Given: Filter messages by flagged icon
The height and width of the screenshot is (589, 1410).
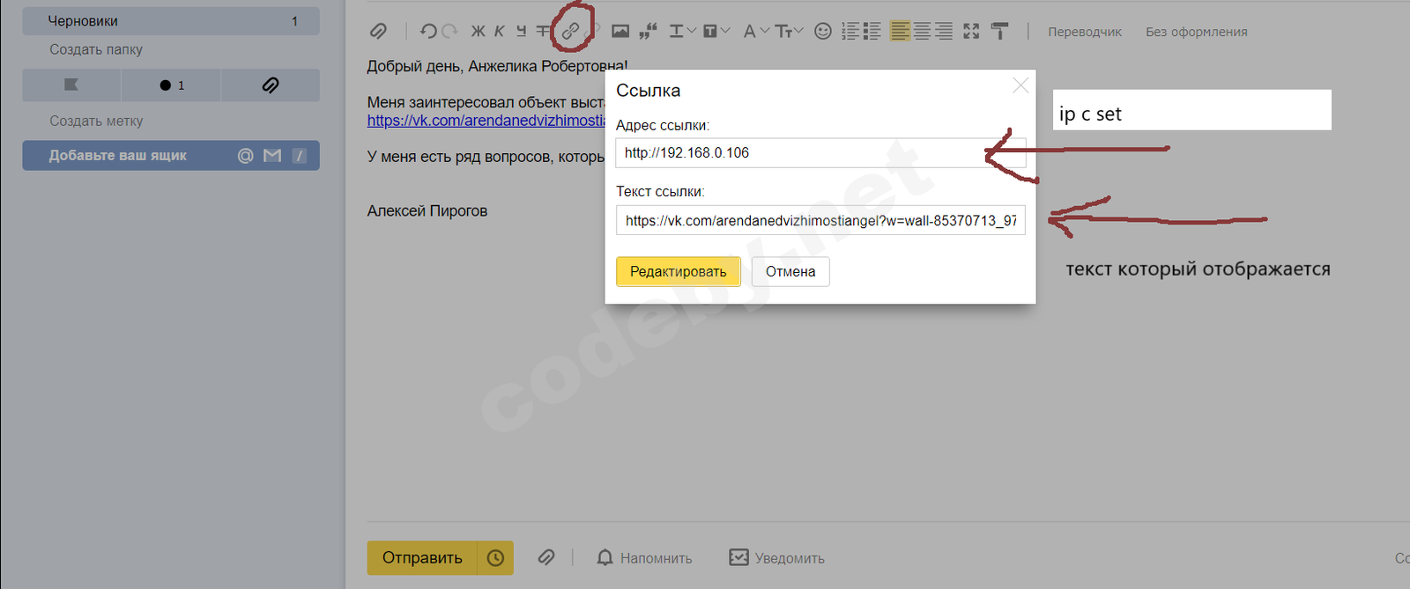Looking at the screenshot, I should (x=71, y=85).
